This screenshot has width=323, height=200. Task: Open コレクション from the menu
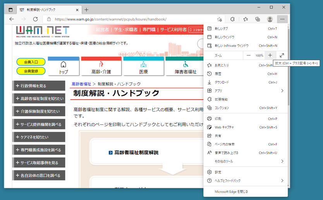[x=245, y=108]
